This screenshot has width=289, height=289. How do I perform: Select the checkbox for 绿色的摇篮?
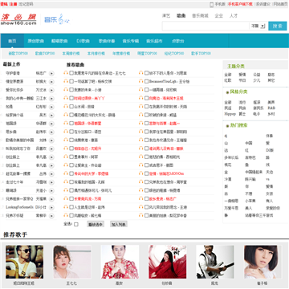pos(146,190)
